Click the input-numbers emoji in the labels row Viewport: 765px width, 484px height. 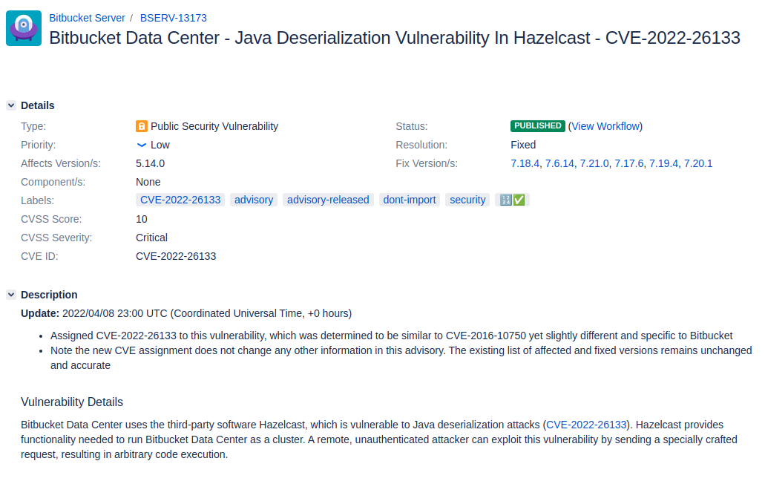[x=506, y=199]
